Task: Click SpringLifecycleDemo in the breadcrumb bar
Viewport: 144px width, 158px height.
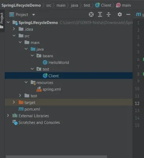Action: [21, 6]
